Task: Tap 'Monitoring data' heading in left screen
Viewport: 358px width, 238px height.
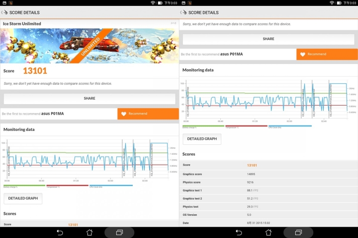Action: 19,129
